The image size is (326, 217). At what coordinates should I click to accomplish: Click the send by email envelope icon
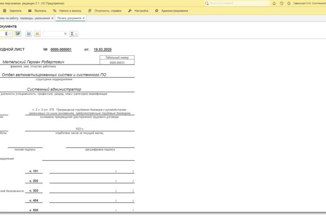pos(37,34)
